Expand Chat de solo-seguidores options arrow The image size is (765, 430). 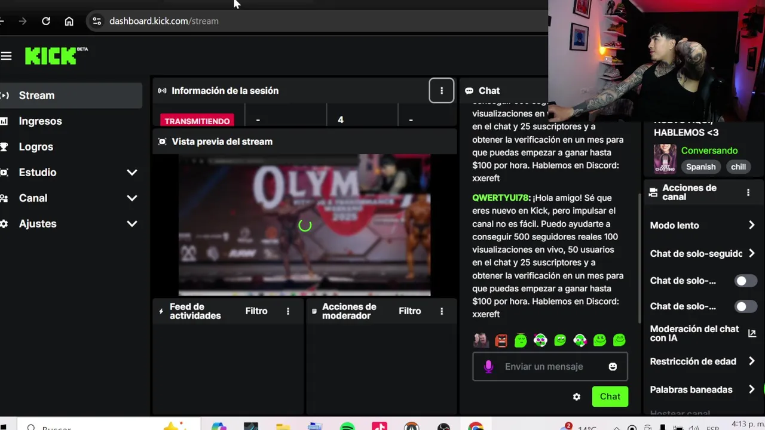click(752, 253)
